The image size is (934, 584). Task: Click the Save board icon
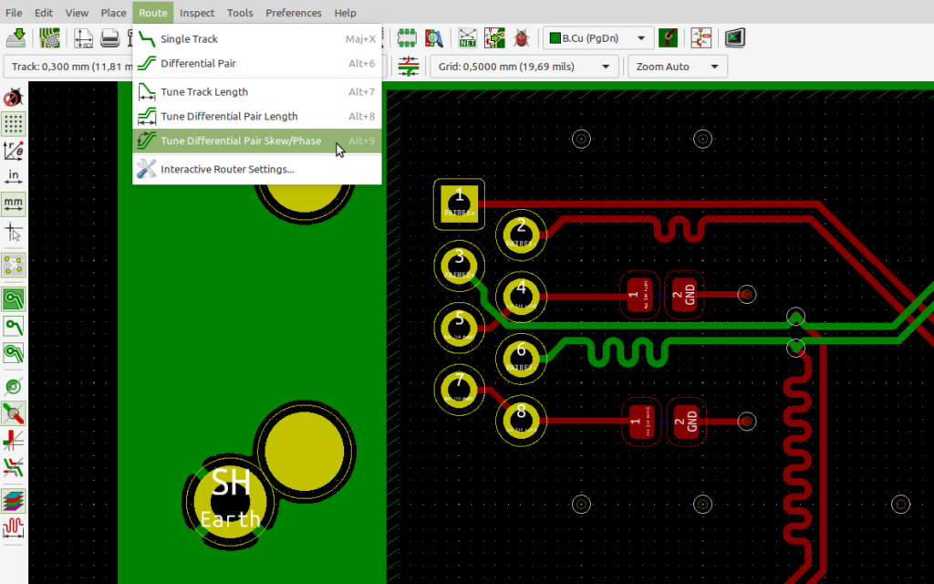(x=16, y=38)
